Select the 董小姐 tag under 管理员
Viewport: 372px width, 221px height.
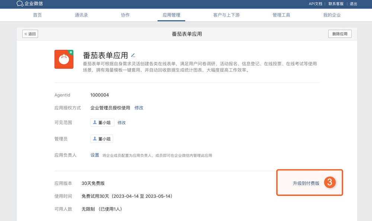click(x=102, y=139)
